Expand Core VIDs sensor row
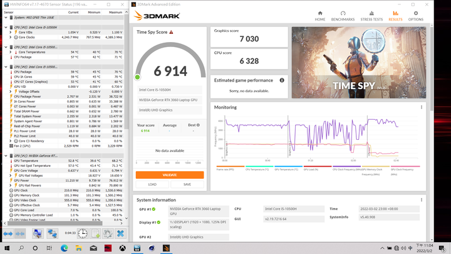Image resolution: width=451 pixels, height=254 pixels. [11, 32]
